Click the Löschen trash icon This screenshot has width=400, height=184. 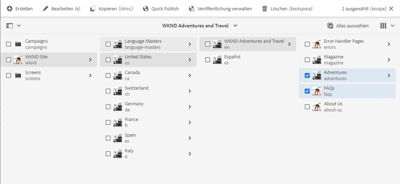(265, 9)
